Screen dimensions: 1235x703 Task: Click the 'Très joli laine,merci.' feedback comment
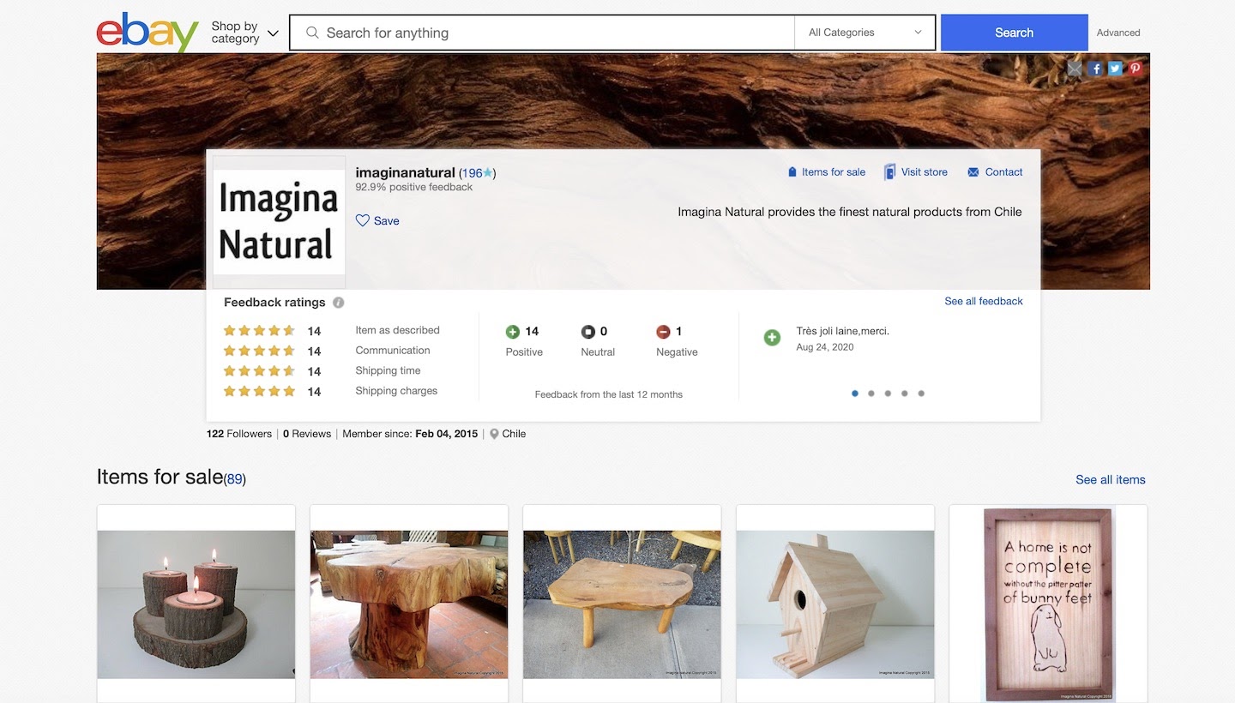click(843, 331)
